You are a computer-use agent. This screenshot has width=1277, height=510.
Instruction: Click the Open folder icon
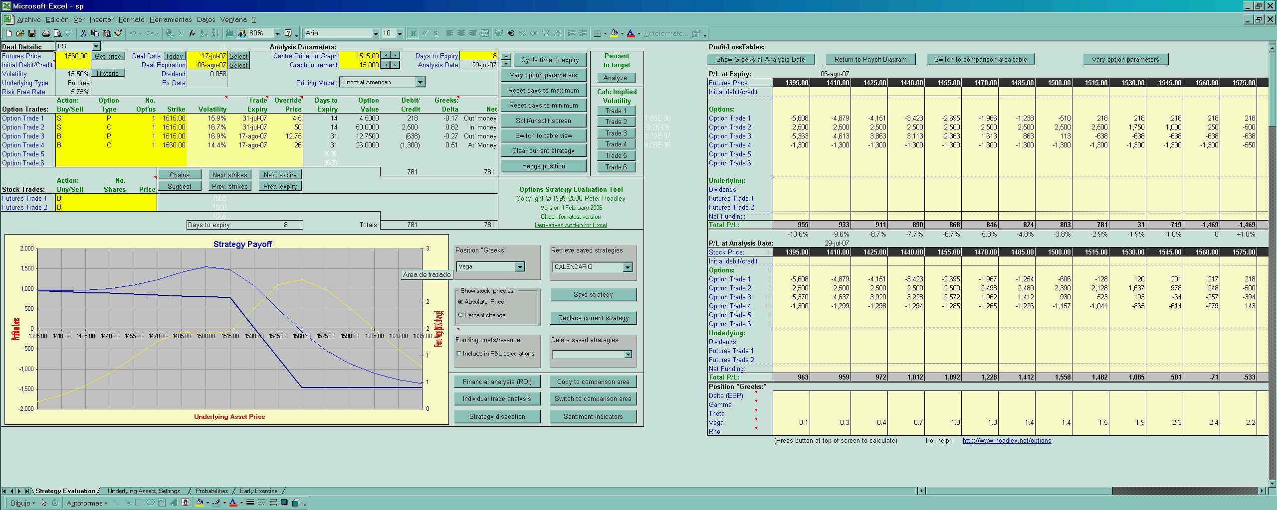coord(20,33)
